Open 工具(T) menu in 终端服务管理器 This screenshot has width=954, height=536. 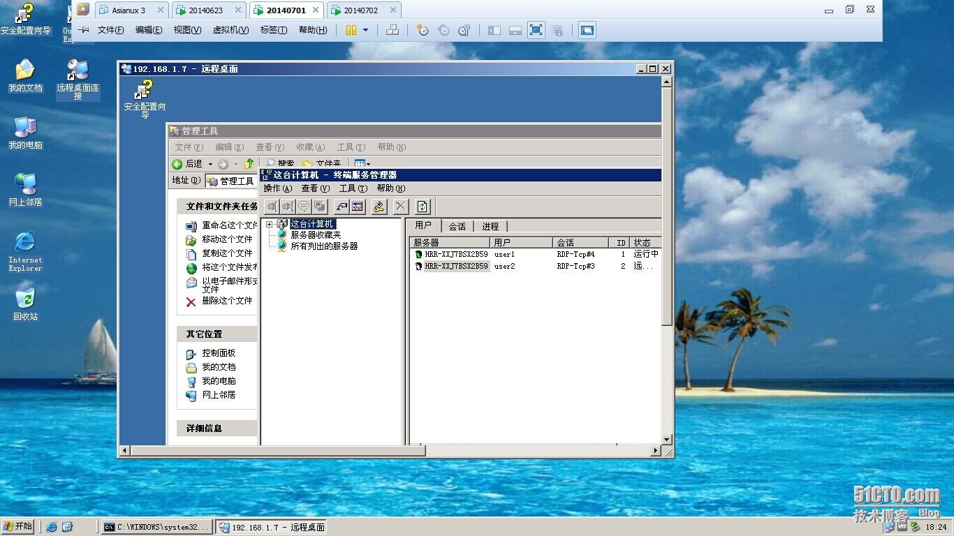click(353, 188)
